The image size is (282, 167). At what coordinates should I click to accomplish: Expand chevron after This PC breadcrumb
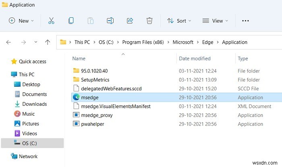94,42
